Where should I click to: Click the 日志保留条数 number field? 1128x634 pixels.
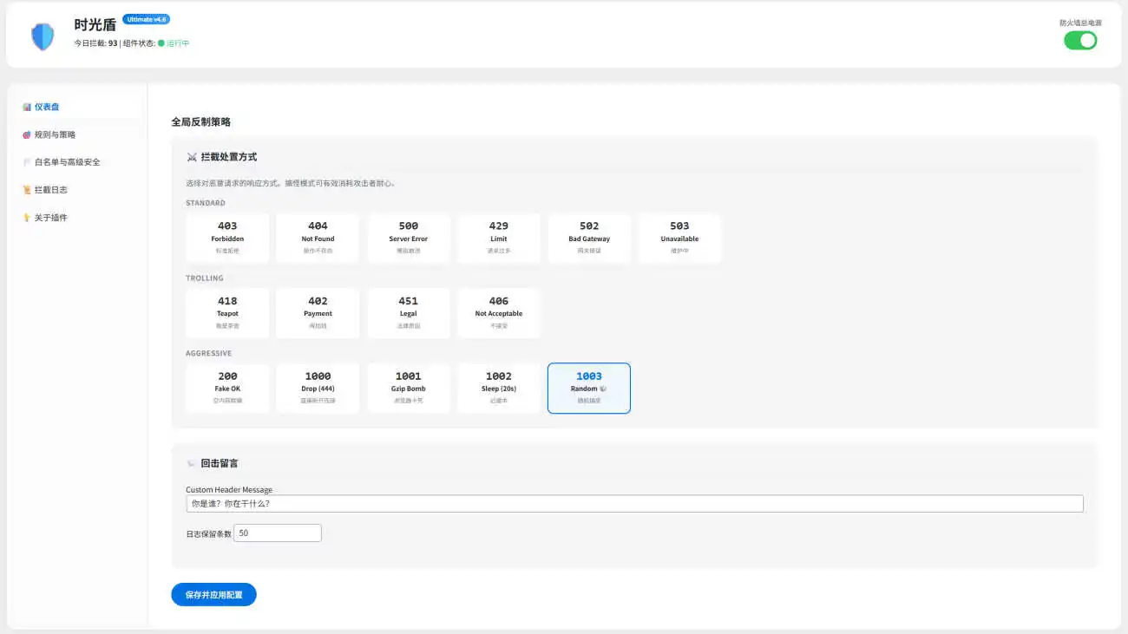[278, 533]
